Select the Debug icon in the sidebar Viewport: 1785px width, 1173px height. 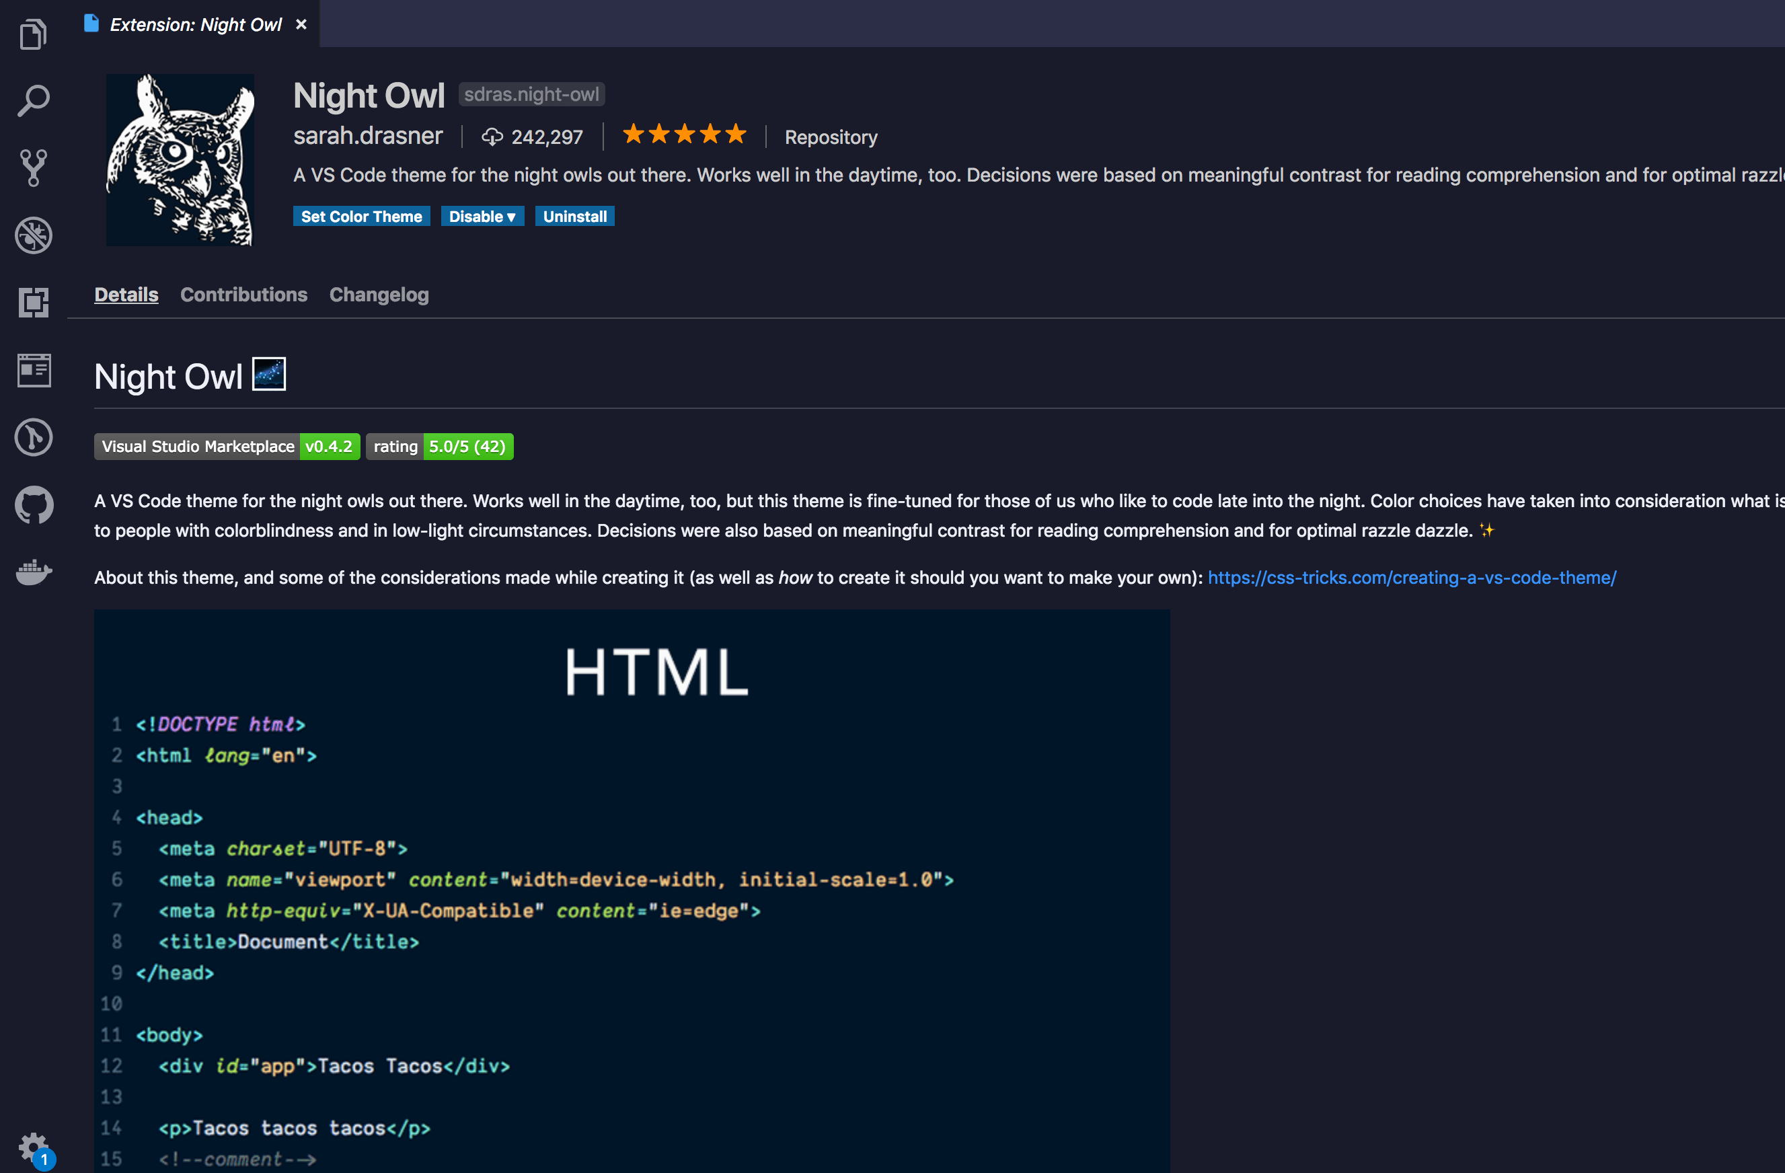tap(33, 235)
